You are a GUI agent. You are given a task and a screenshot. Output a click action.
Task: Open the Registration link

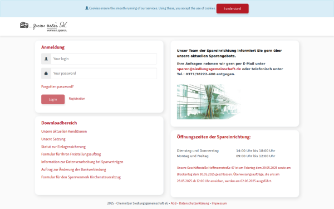point(77,99)
